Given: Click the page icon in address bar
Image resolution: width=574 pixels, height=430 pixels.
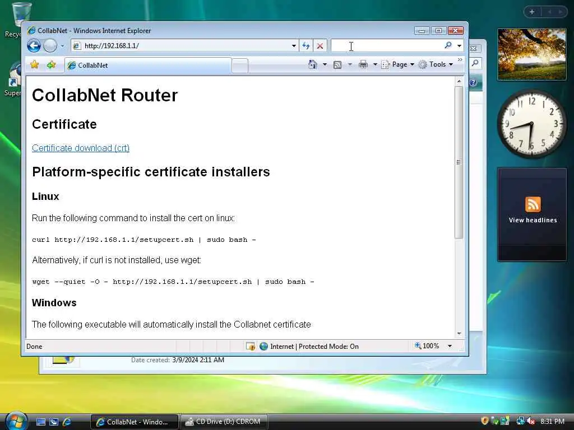Looking at the screenshot, I should tap(77, 46).
